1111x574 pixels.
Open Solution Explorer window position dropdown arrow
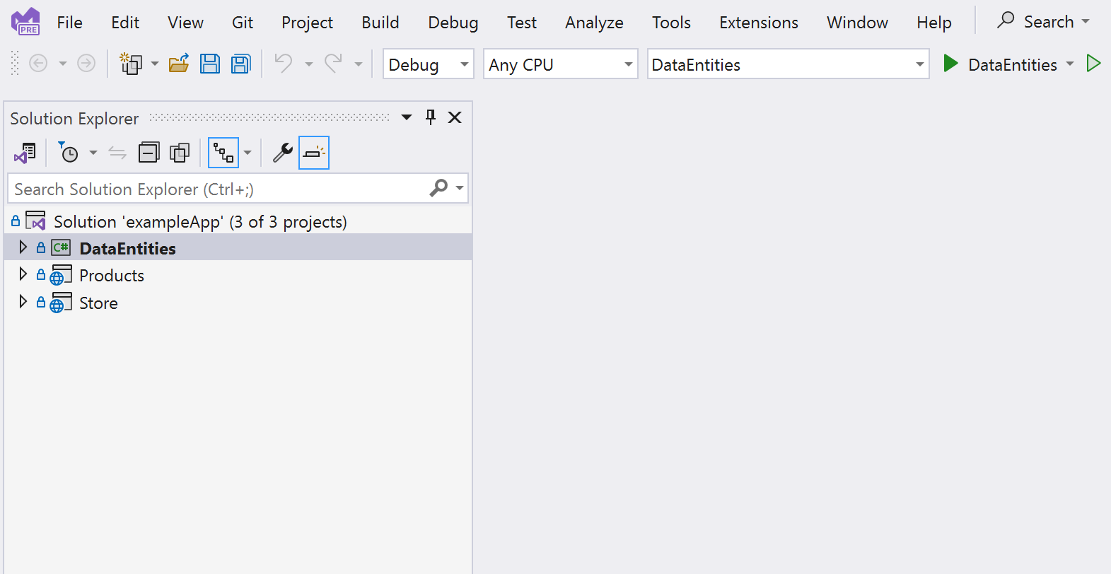pyautogui.click(x=407, y=117)
